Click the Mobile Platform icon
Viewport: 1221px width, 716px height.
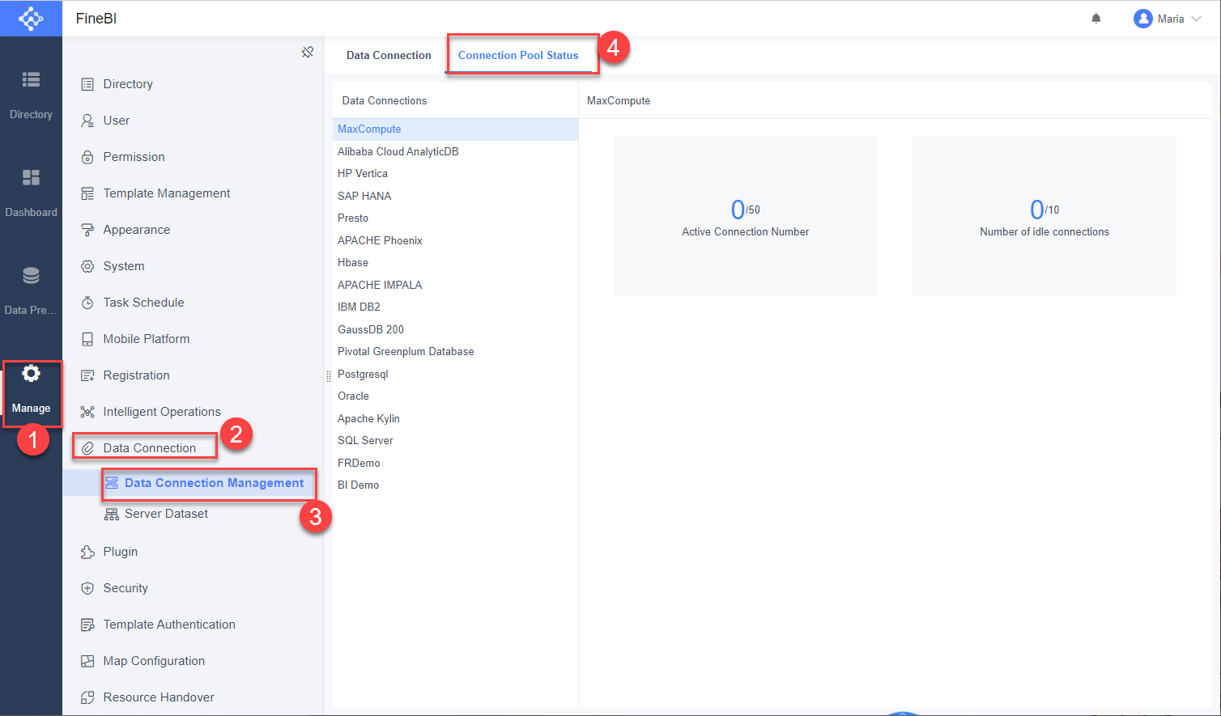click(x=87, y=339)
